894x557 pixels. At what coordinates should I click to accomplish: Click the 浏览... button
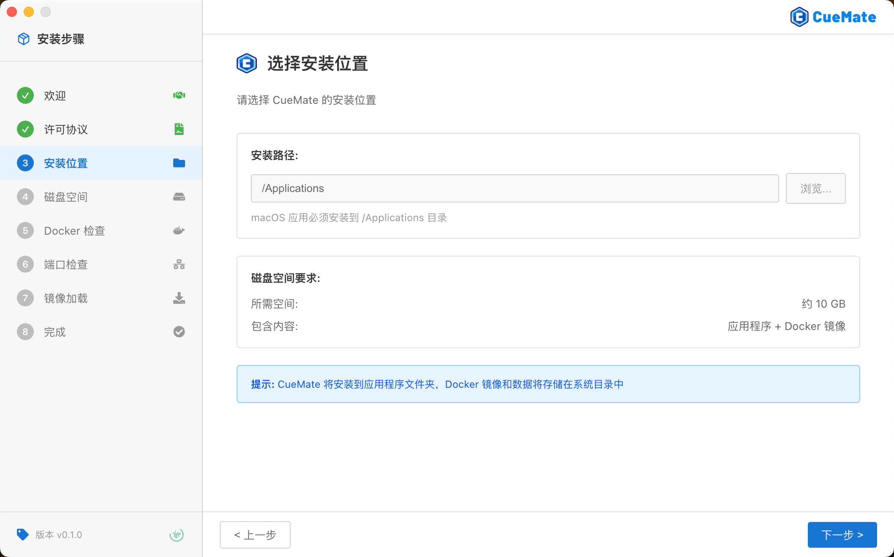(x=815, y=188)
